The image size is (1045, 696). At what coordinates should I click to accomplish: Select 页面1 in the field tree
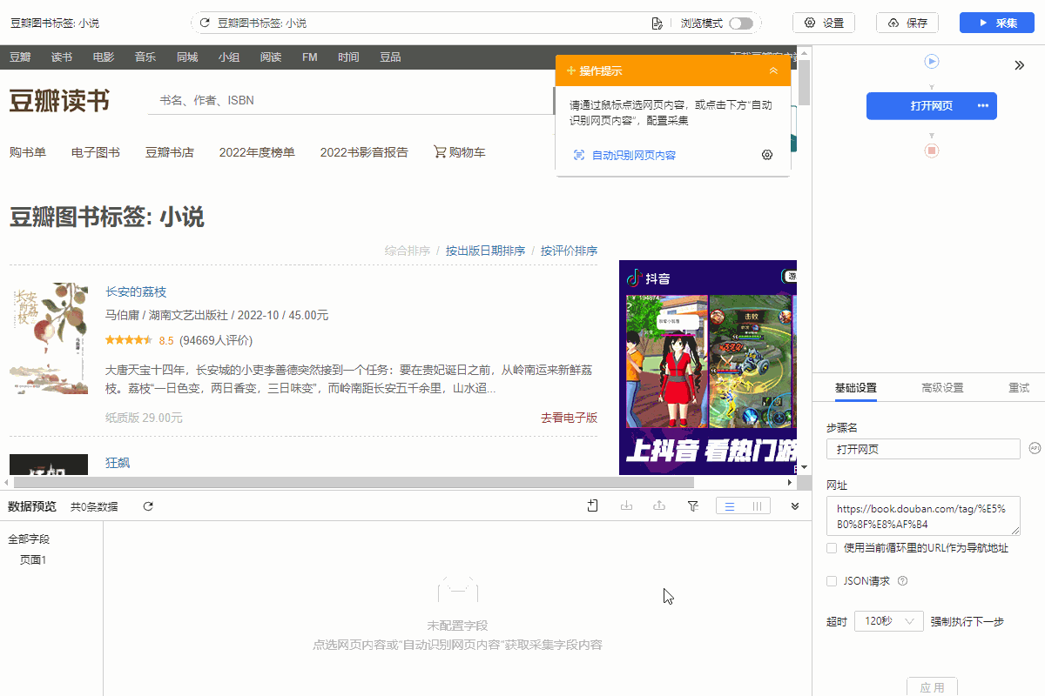coord(33,559)
